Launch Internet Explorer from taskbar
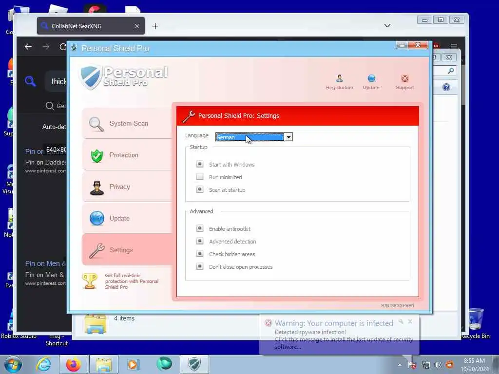 coord(43,364)
